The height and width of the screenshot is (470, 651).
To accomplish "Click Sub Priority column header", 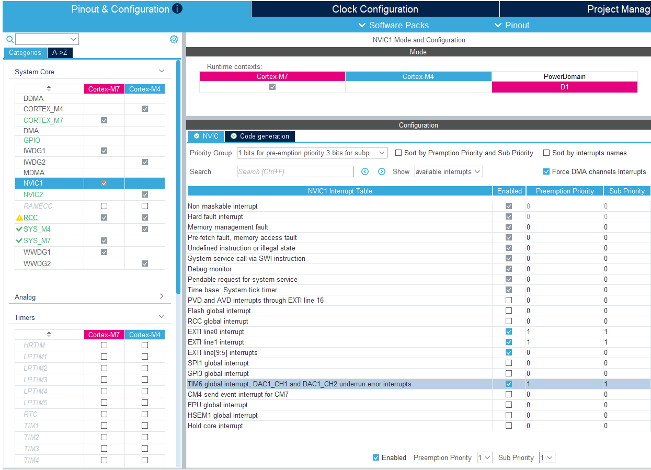I will point(627,191).
